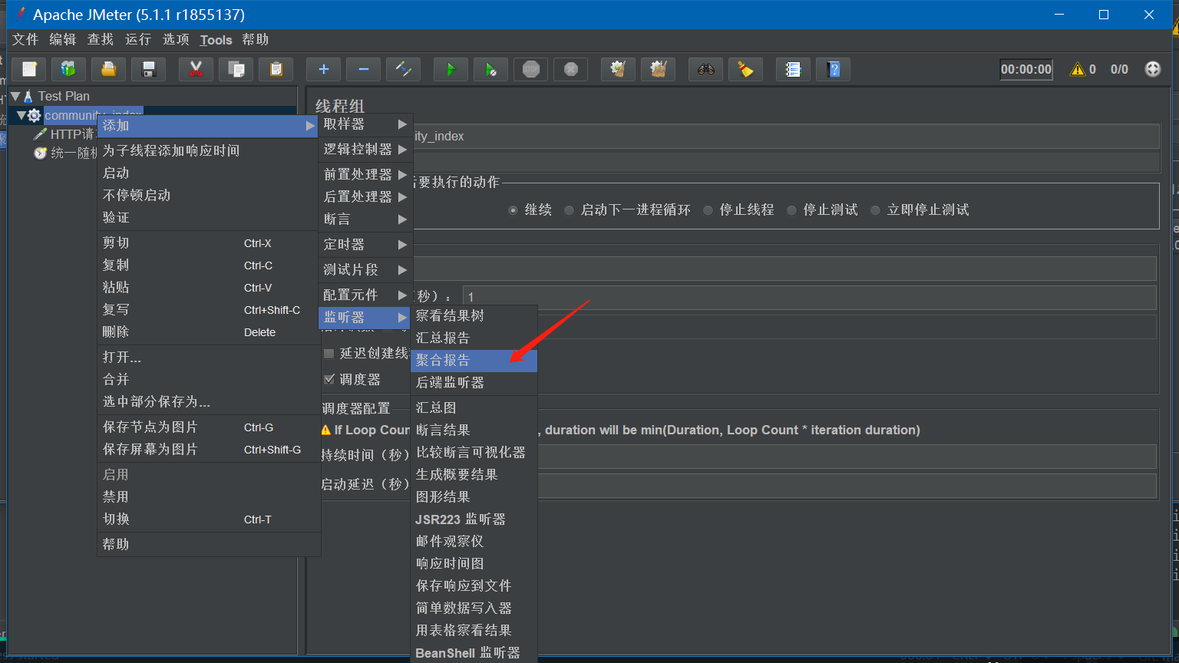Toggle the 调度器 checkbox
This screenshot has width=1179, height=663.
(x=329, y=379)
